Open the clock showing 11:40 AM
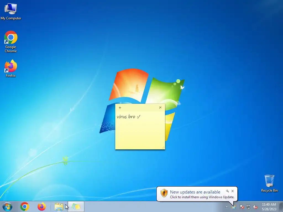 [x=269, y=207]
